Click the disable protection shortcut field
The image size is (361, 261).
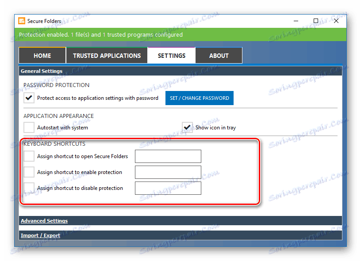(168, 188)
